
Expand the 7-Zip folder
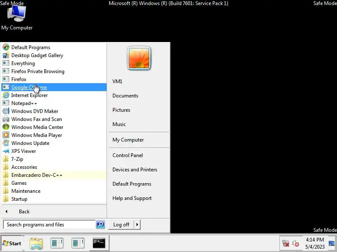coord(54,159)
